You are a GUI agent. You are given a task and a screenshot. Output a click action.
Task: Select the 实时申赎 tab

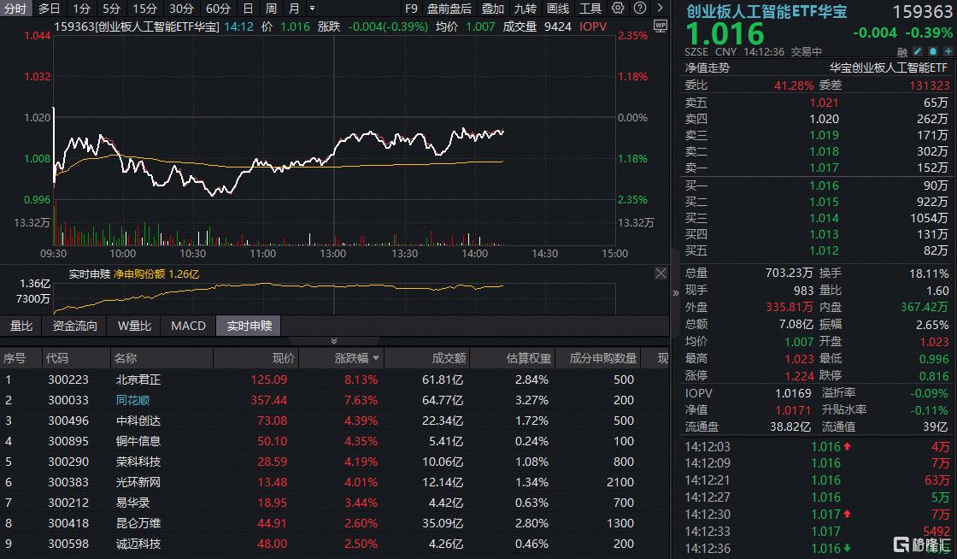click(x=249, y=326)
